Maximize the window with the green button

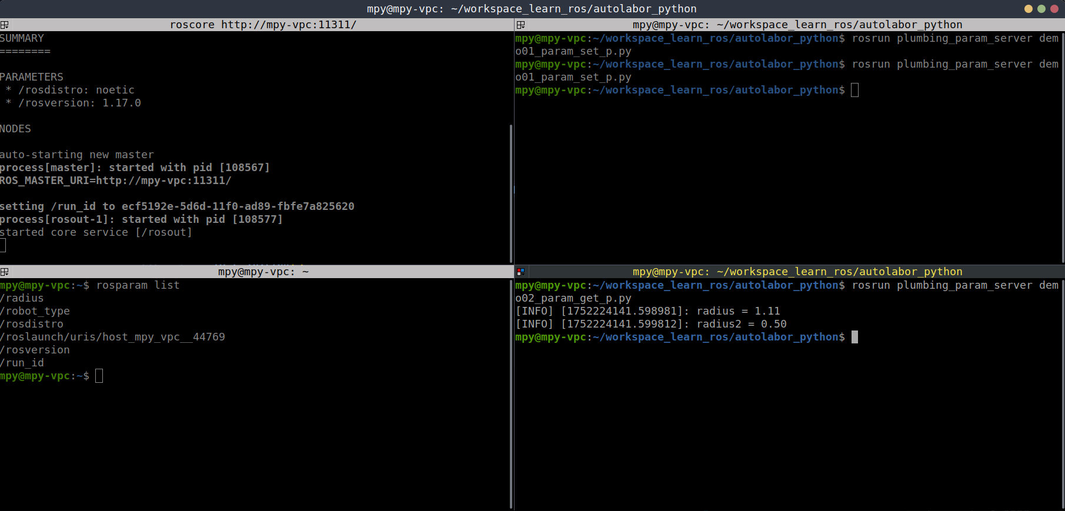point(1041,9)
